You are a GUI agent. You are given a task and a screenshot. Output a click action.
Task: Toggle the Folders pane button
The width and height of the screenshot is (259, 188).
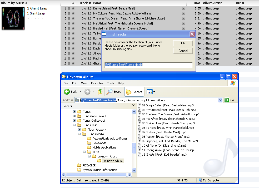[x=134, y=92]
